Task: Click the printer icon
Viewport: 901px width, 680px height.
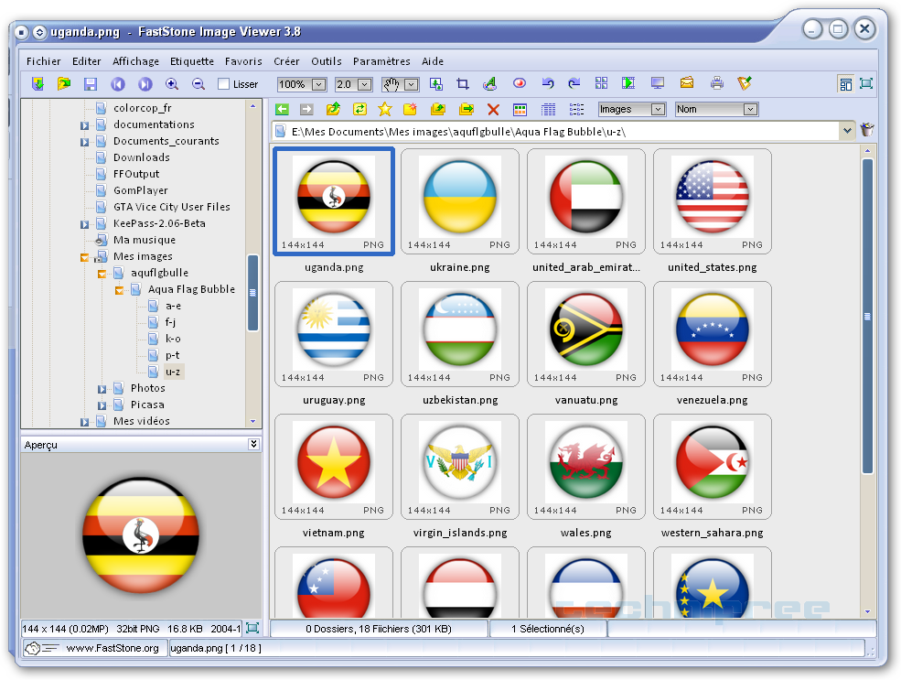Action: 716,84
